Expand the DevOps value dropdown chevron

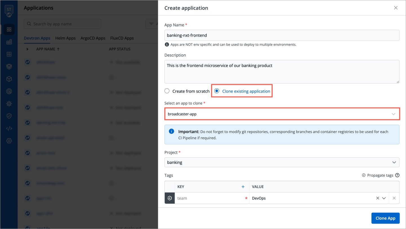pyautogui.click(x=384, y=198)
